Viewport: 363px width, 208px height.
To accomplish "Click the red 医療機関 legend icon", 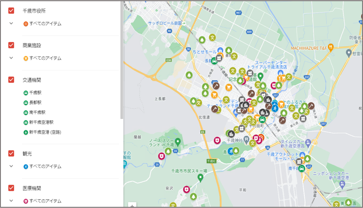I will pos(26,201).
